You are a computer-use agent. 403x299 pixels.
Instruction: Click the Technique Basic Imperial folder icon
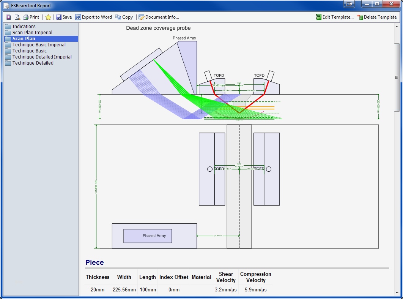click(x=8, y=45)
